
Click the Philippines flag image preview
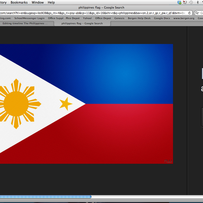tap(86, 104)
